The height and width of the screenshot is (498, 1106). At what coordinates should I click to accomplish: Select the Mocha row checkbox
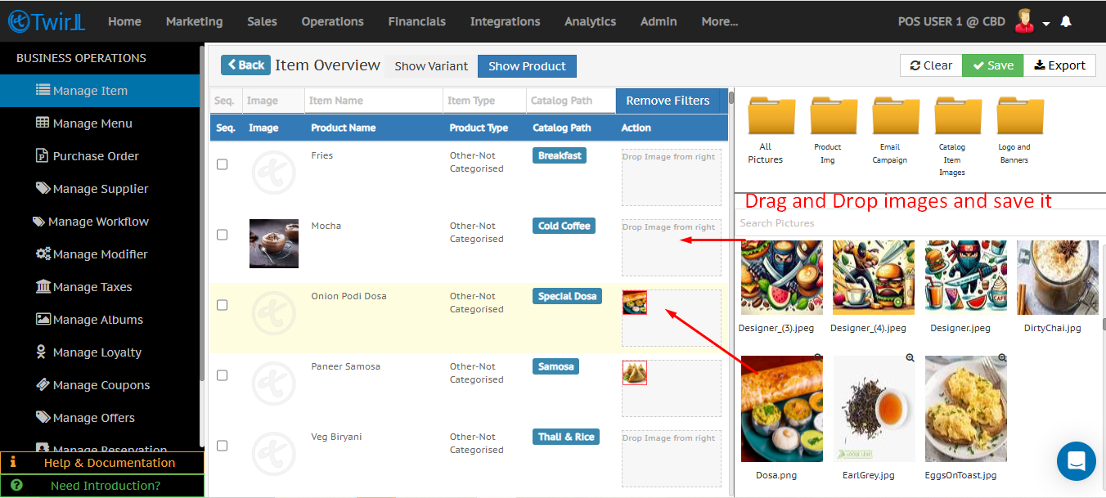pyautogui.click(x=222, y=235)
